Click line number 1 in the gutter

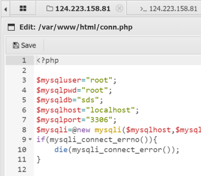tap(24, 60)
